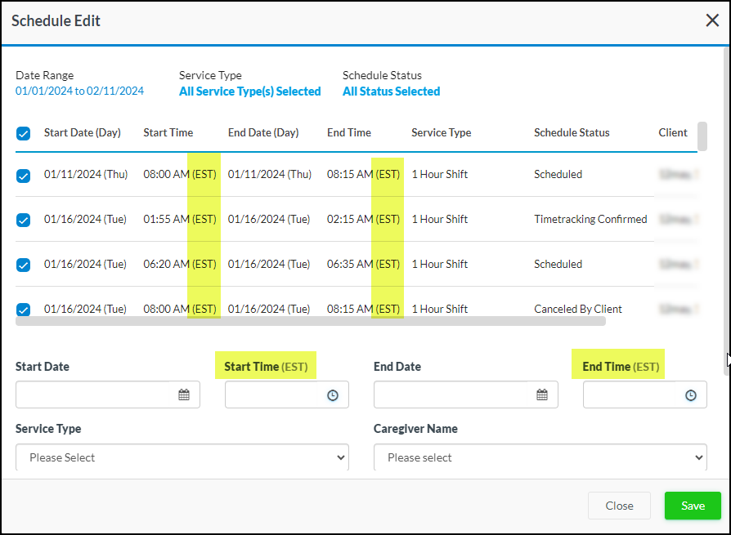Screen dimensions: 731x535
Task: Click the End Time clock icon
Action: [x=691, y=395]
